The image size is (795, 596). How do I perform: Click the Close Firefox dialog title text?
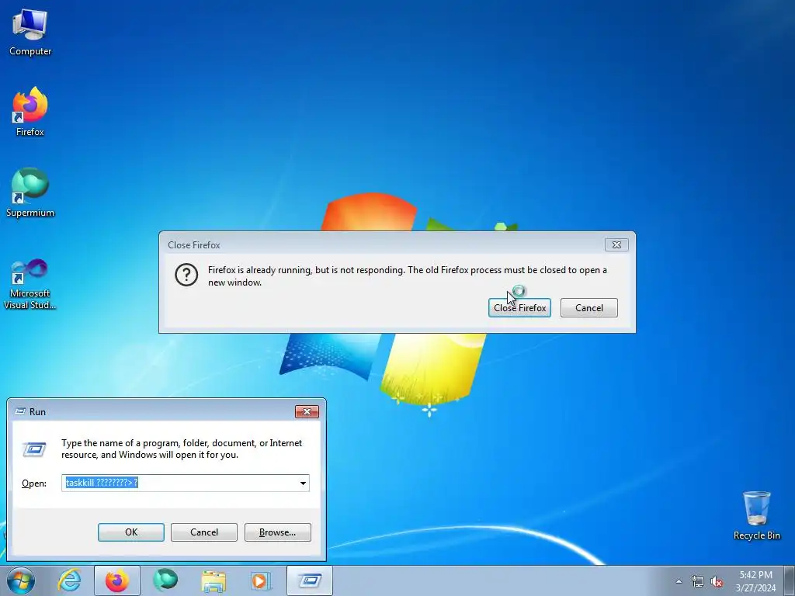click(193, 244)
